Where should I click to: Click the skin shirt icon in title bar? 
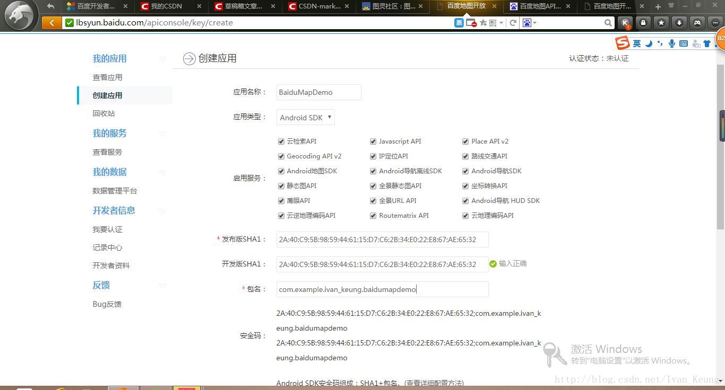coord(671,5)
